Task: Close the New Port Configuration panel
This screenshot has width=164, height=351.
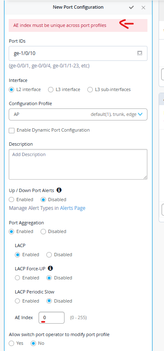Action: coord(143,7)
